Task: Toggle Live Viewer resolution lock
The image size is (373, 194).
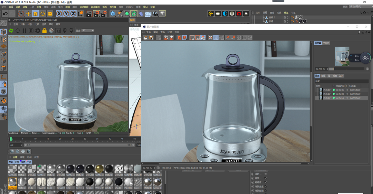Action: [x=44, y=30]
